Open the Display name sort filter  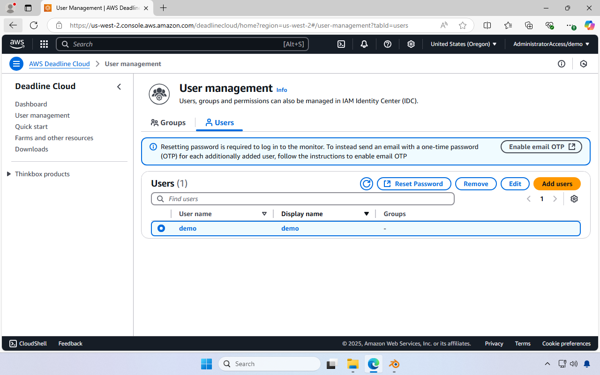click(367, 213)
